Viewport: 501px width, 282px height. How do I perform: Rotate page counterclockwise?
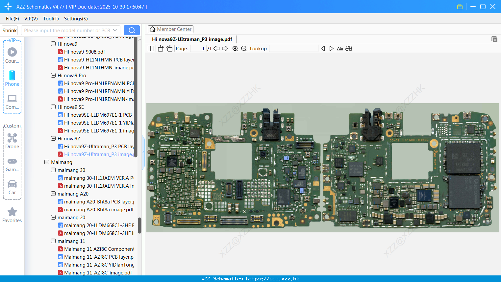[161, 49]
